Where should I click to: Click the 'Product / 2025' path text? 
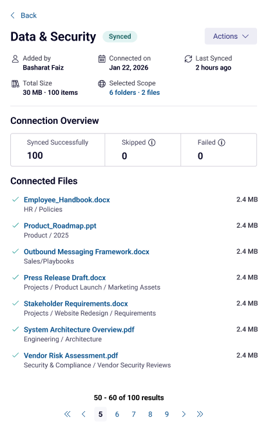click(46, 236)
